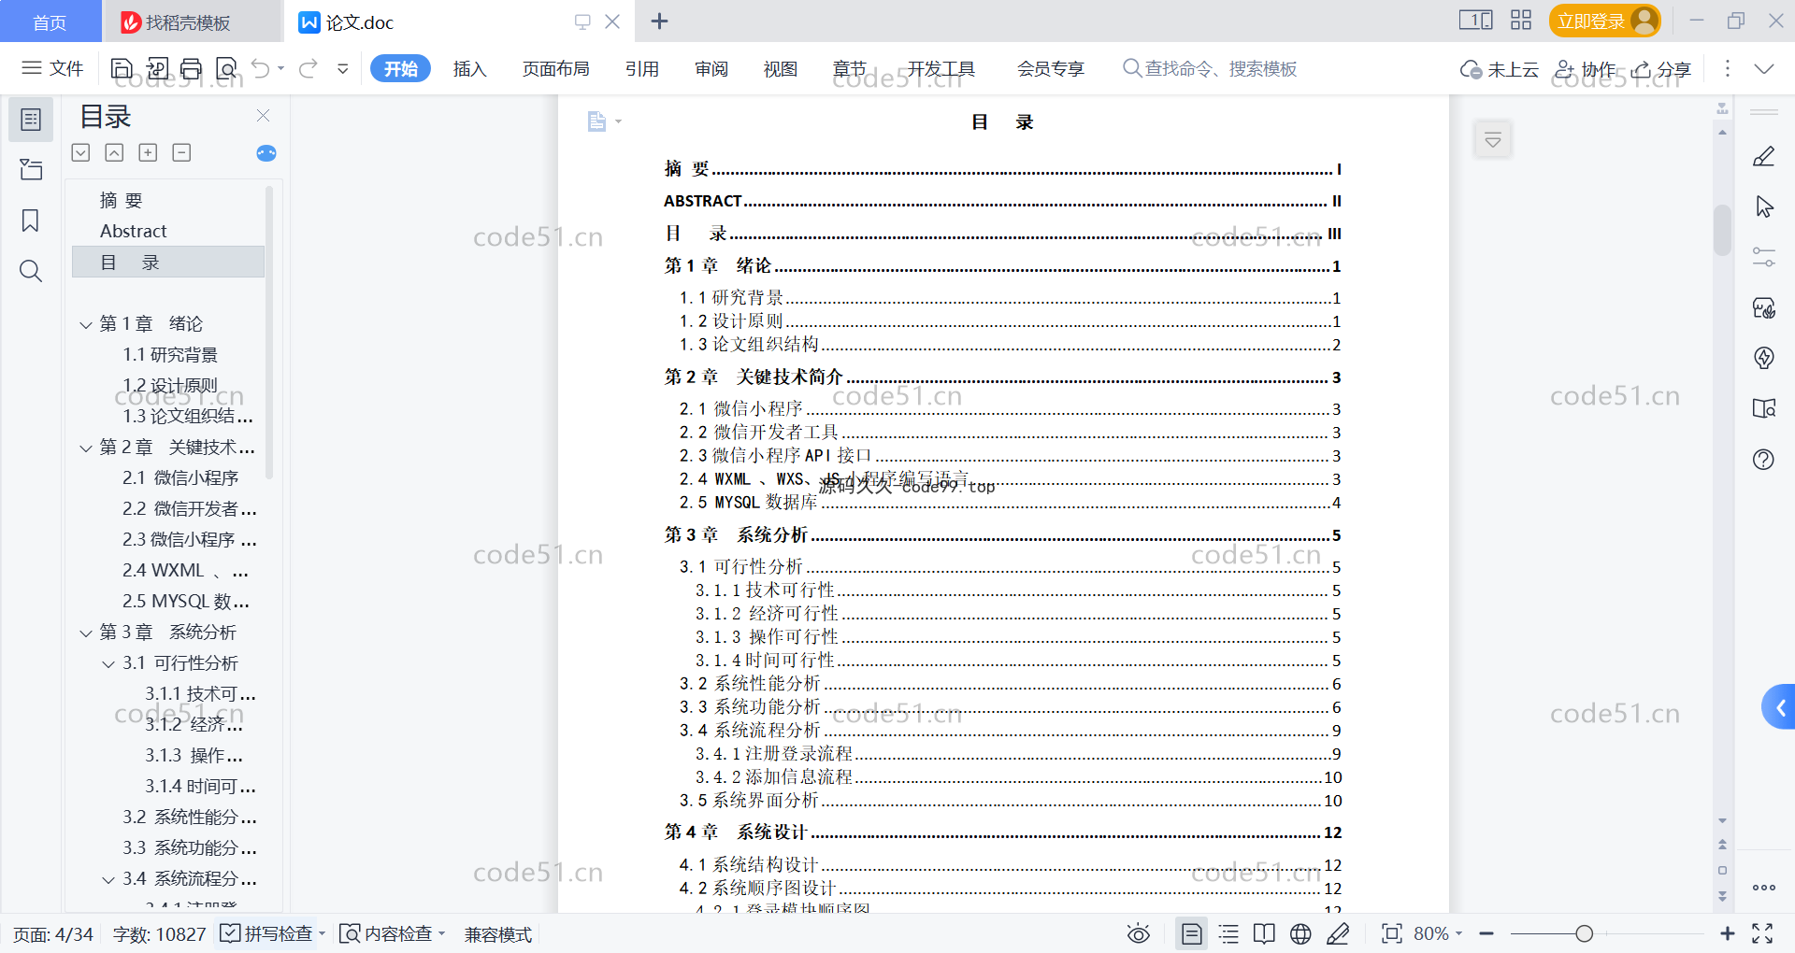This screenshot has height=953, width=1795.
Task: Collapse 3.1 可行性分析 in the outline
Action: click(x=108, y=663)
